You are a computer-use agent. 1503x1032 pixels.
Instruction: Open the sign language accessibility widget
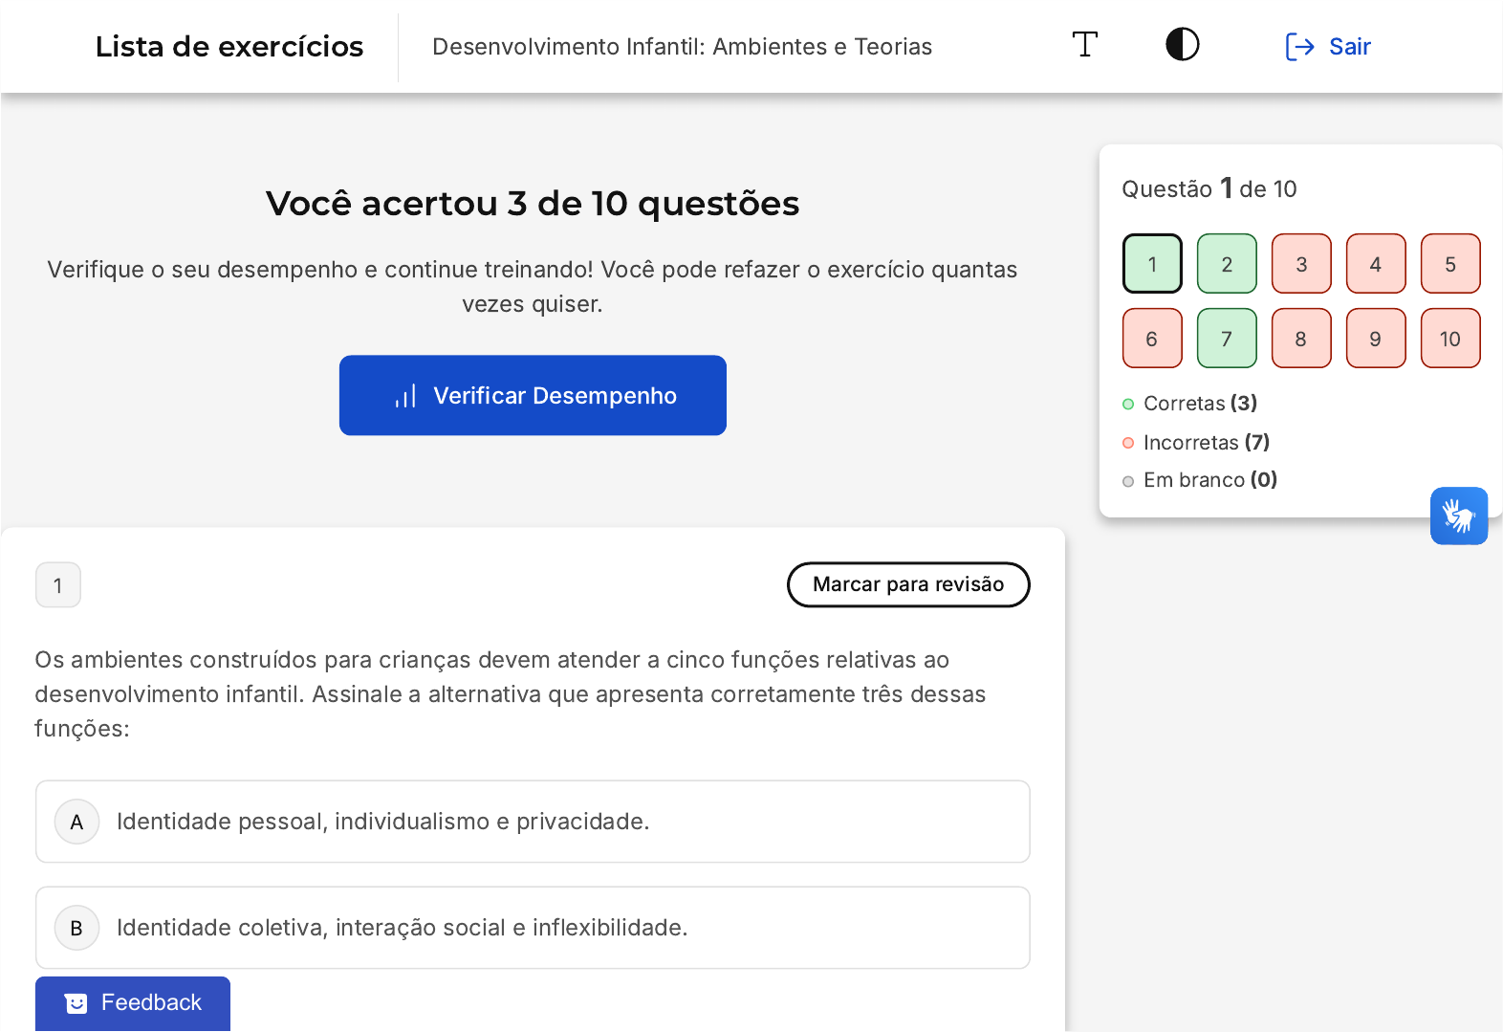coord(1458,516)
